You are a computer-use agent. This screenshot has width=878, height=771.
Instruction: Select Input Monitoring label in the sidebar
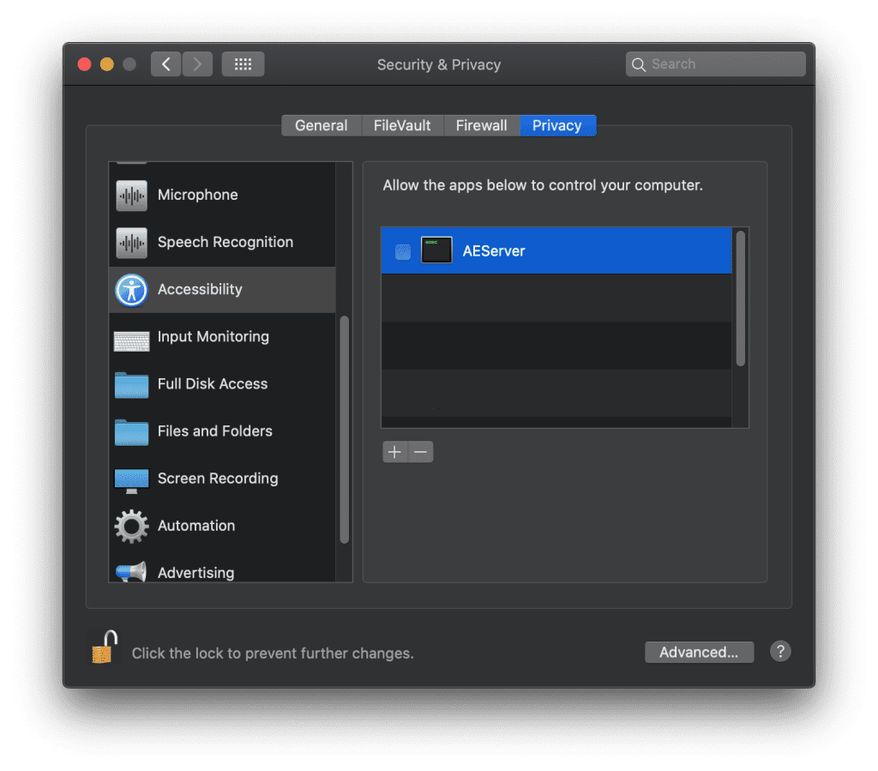click(x=213, y=336)
